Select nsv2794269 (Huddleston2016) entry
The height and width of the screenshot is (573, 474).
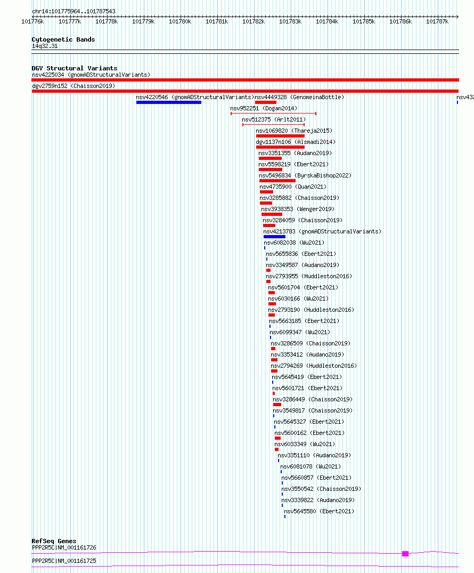point(314,366)
